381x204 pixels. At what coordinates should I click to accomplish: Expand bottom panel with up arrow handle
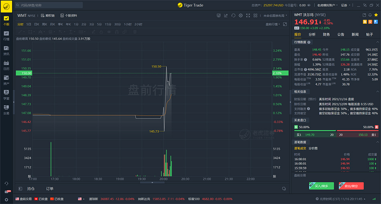click(x=152, y=183)
